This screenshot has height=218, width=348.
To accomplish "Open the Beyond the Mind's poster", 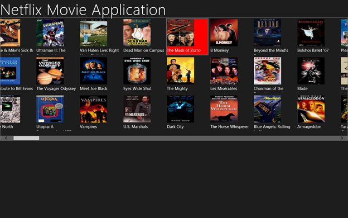I will [268, 32].
